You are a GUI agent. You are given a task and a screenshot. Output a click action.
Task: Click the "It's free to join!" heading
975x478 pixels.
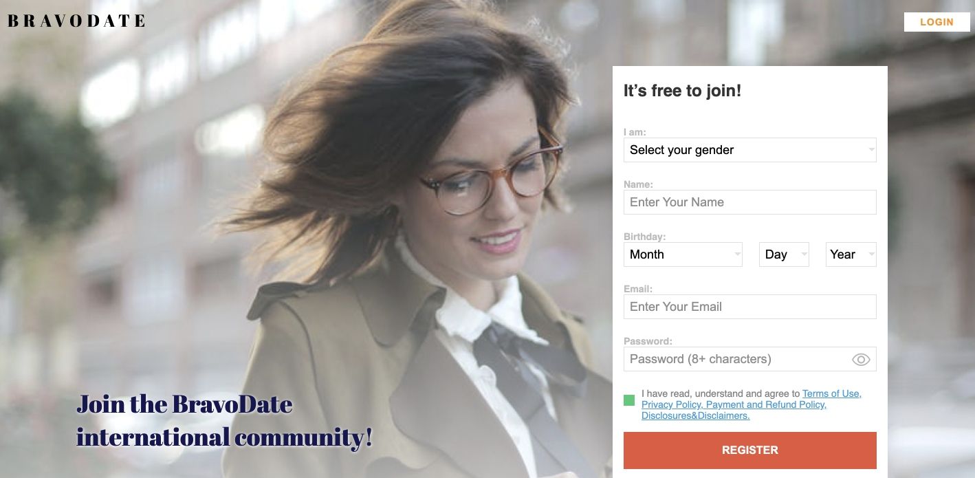pos(682,91)
